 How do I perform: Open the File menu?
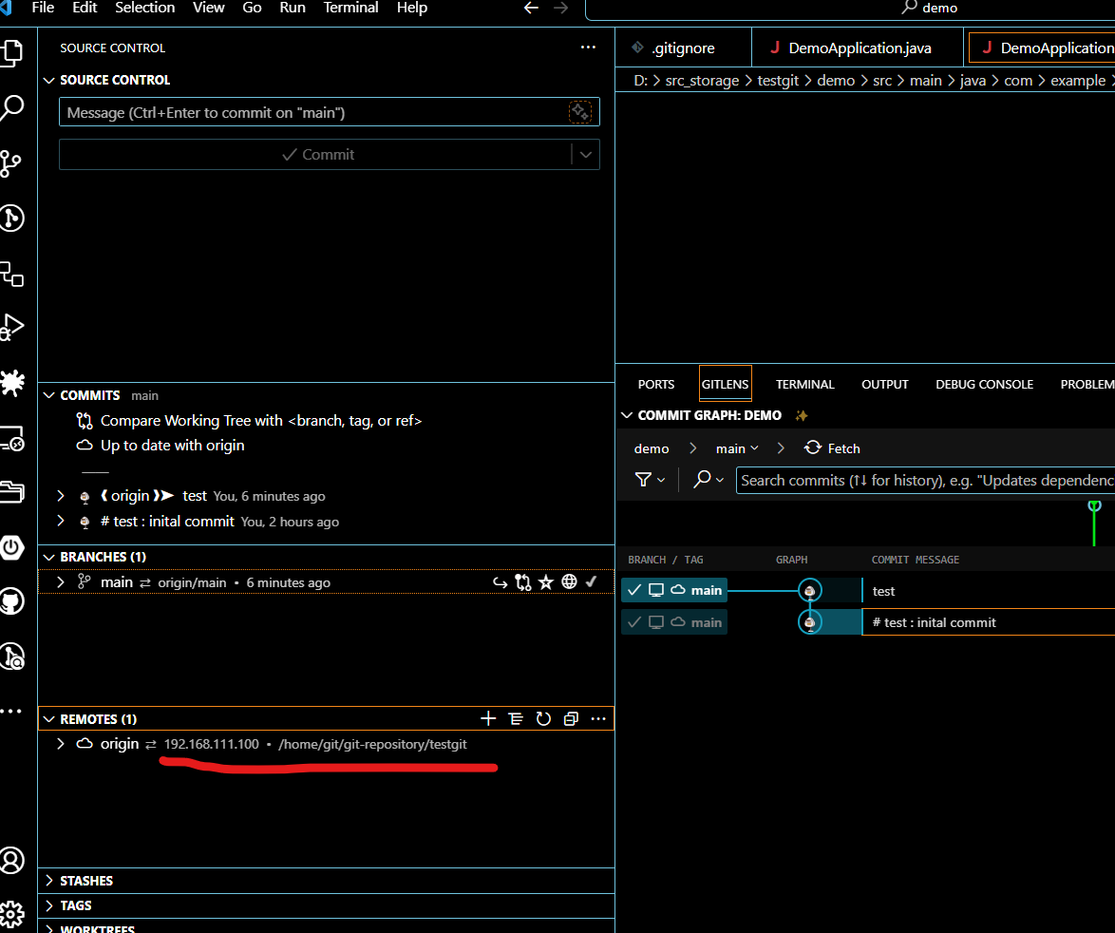(x=43, y=8)
